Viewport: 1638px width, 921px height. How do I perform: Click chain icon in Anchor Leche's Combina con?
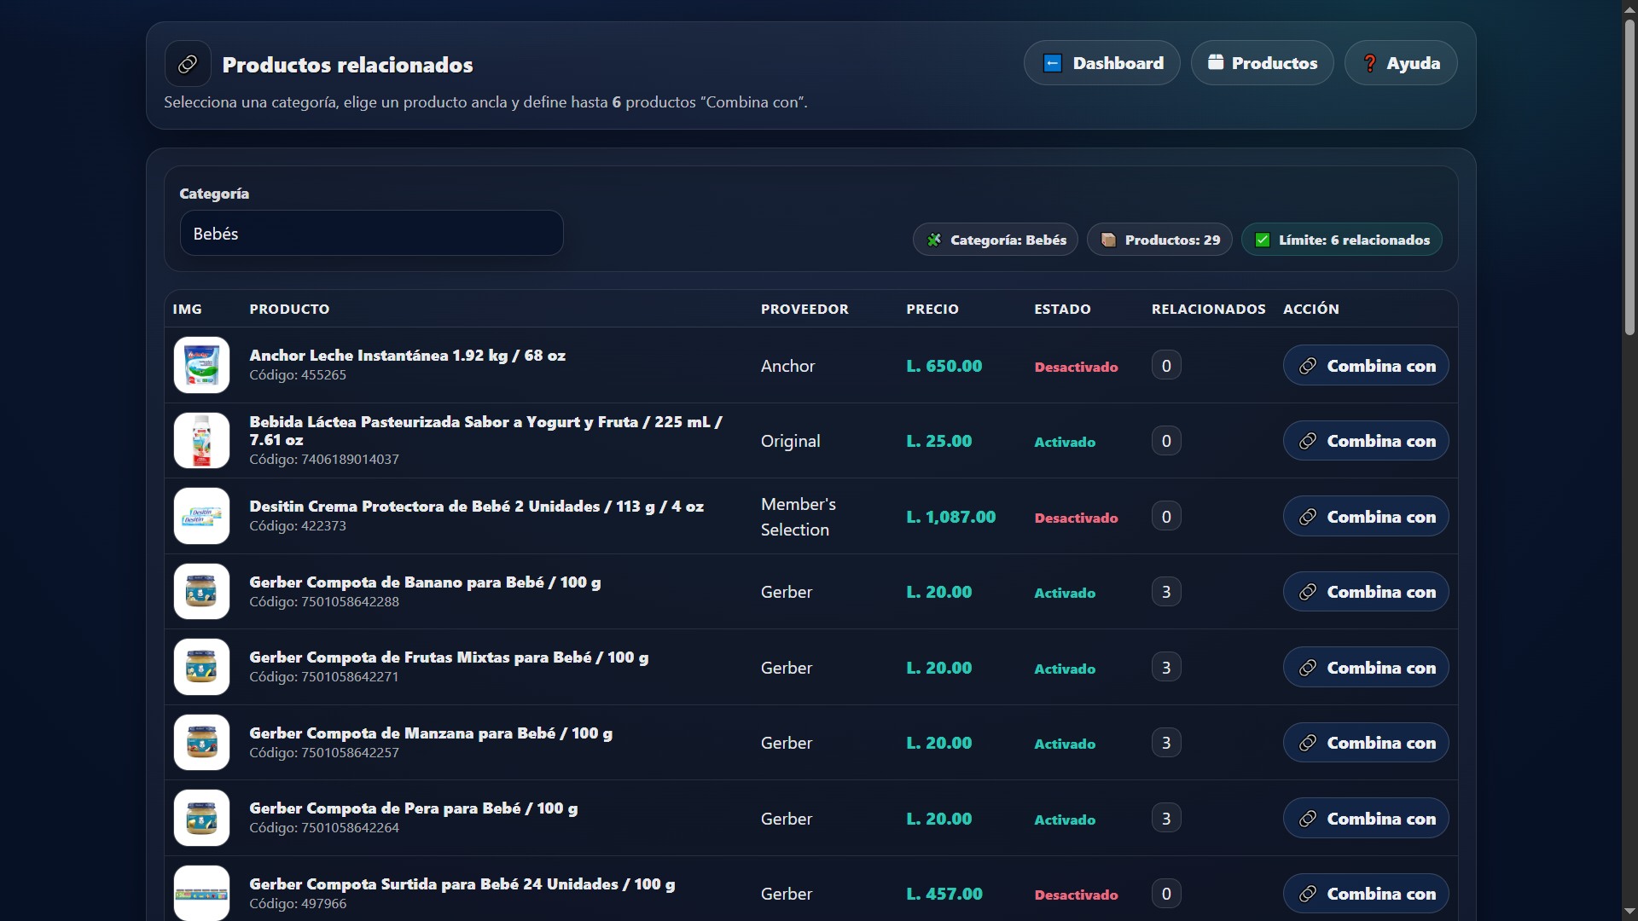coord(1307,366)
